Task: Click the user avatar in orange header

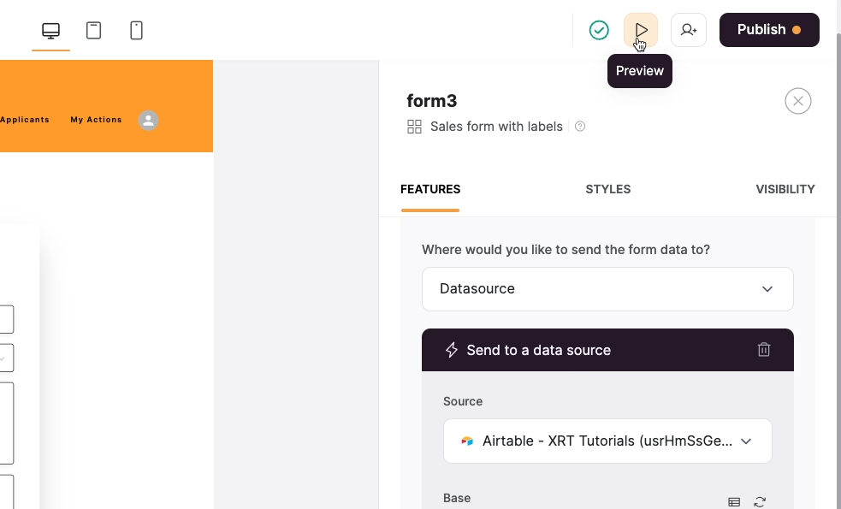Action: pyautogui.click(x=149, y=120)
